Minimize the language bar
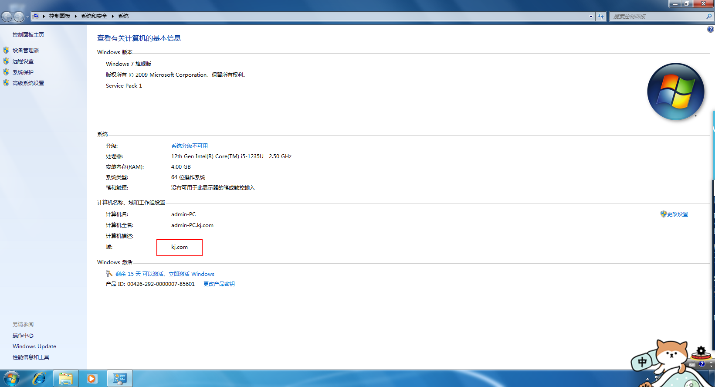Screen dimensions: 715x387 click(711, 361)
